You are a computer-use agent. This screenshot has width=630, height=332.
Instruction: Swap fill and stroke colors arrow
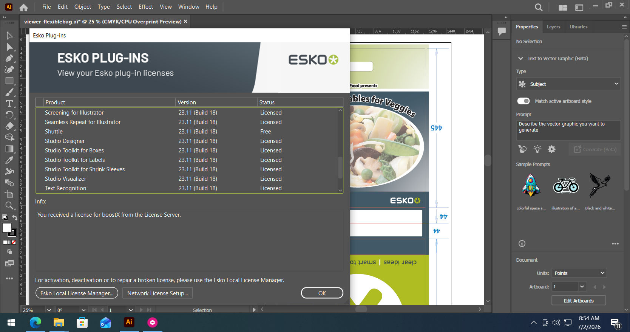point(15,217)
